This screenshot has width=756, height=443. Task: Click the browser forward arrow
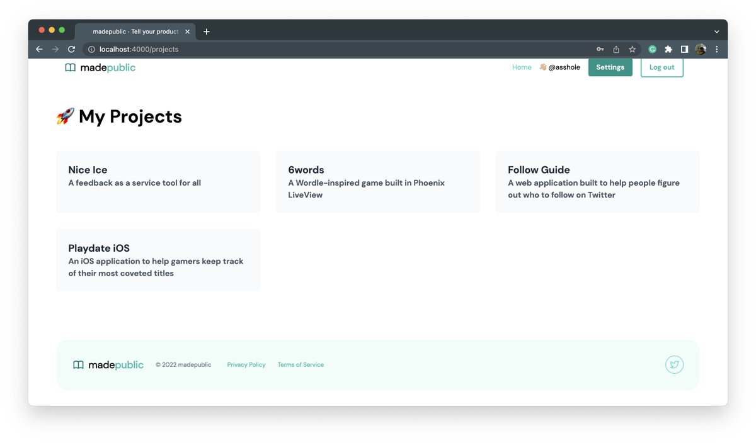pos(55,49)
